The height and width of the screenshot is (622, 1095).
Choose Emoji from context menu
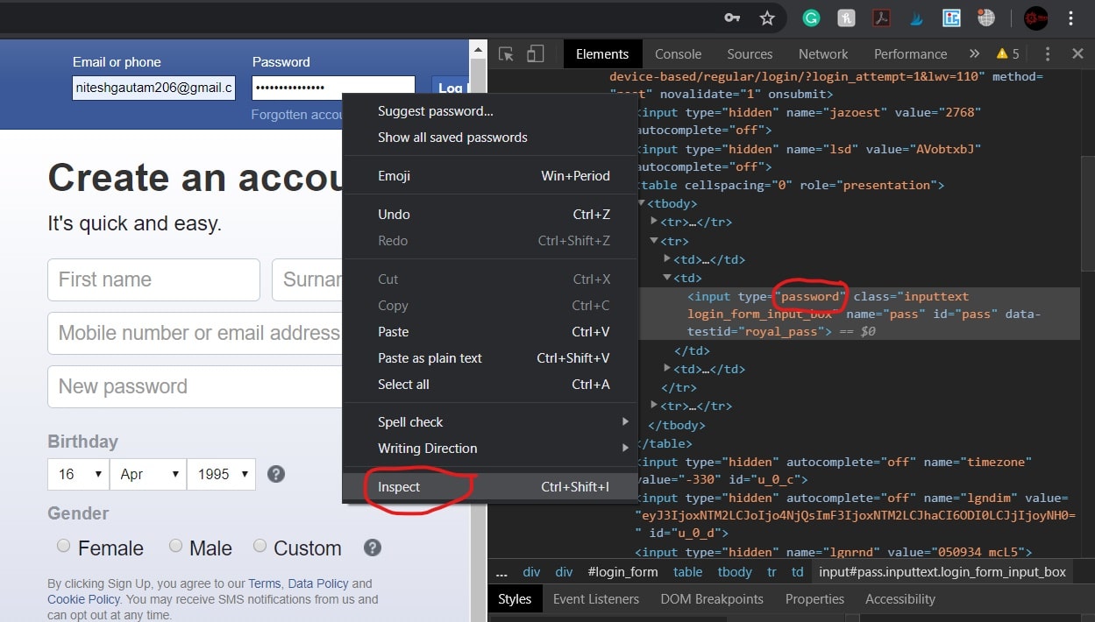[x=490, y=176]
